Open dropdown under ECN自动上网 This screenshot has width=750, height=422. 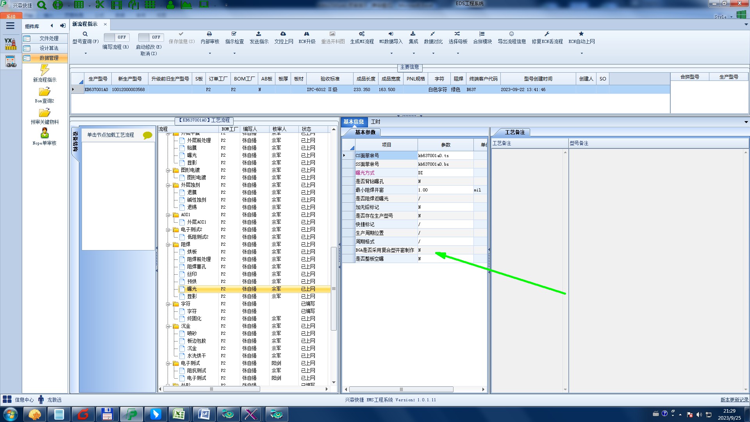point(582,54)
